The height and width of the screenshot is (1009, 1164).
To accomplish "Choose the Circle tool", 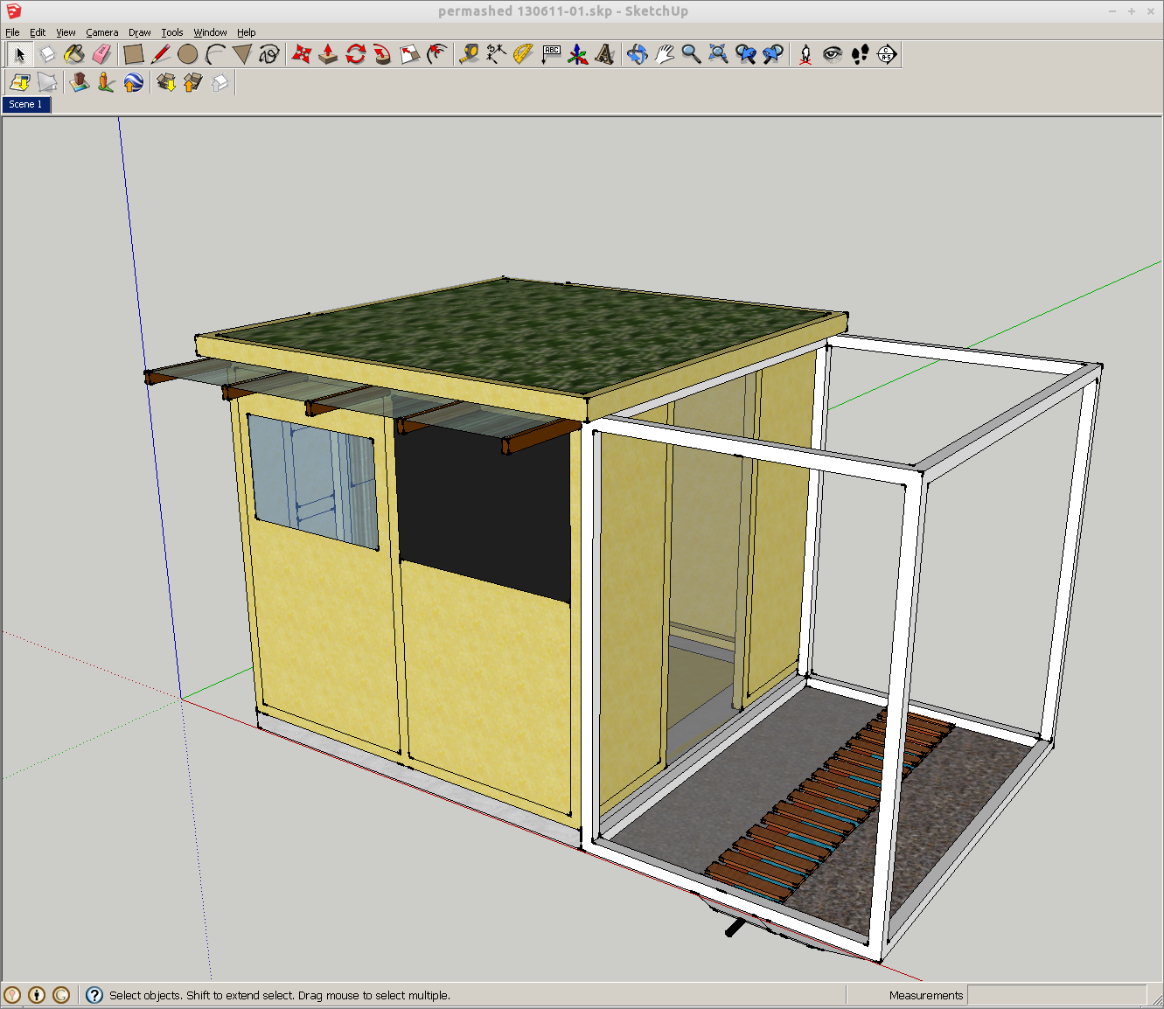I will point(188,54).
